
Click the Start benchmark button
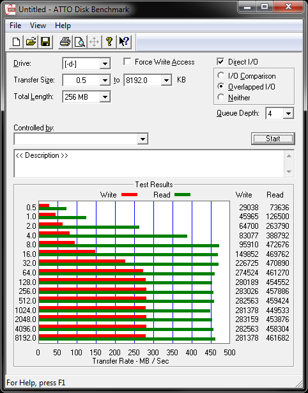point(273,139)
